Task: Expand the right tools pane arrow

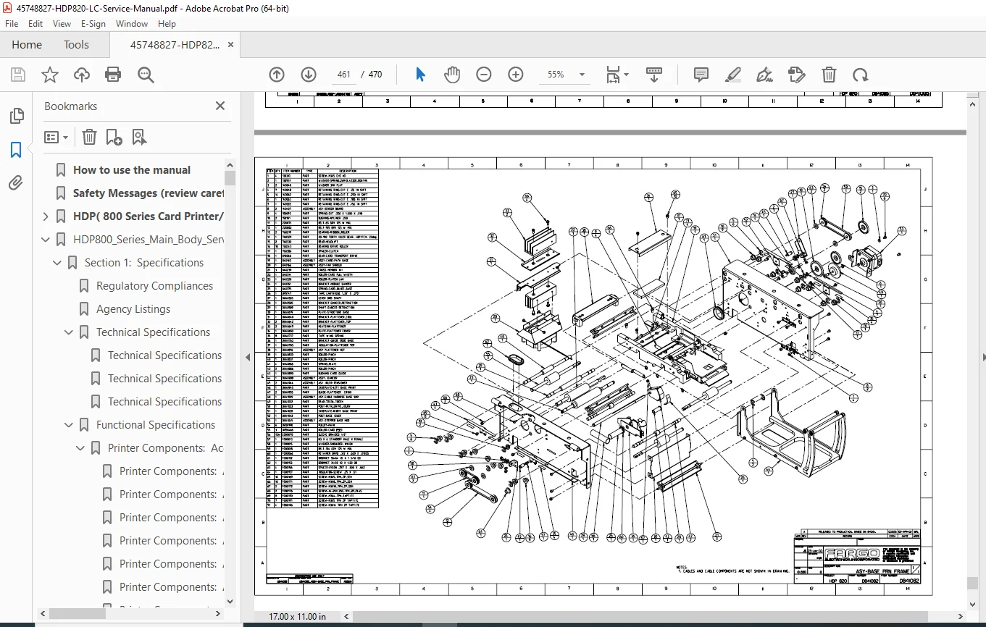Action: point(983,358)
